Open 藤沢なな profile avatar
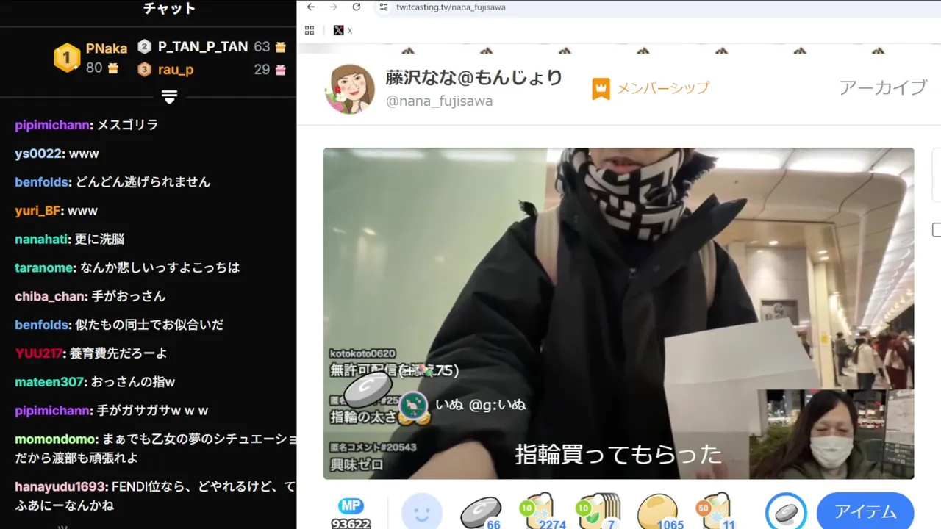The width and height of the screenshot is (941, 529). click(350, 89)
